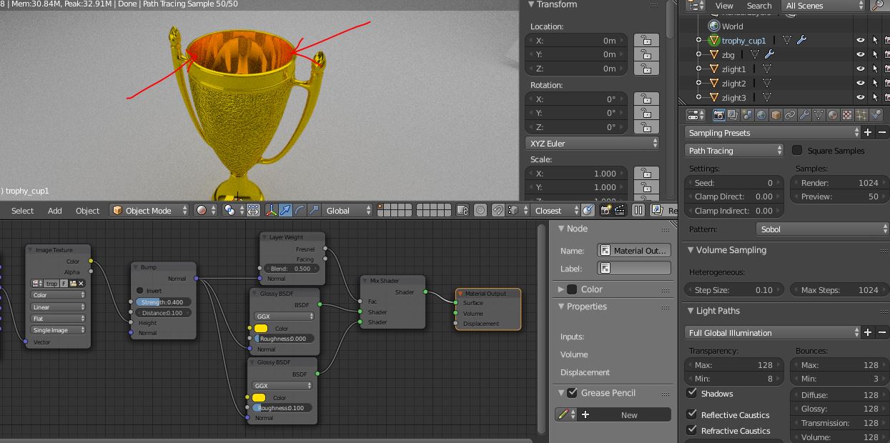Uncheck Refractive Caustics checkbox
This screenshot has height=443, width=890.
click(692, 430)
